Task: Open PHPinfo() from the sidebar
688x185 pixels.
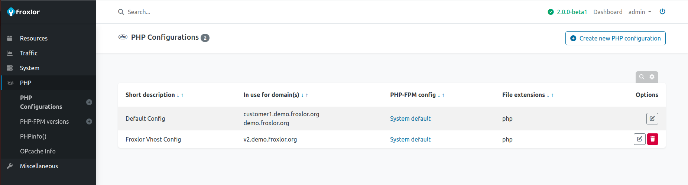Action: [x=33, y=136]
